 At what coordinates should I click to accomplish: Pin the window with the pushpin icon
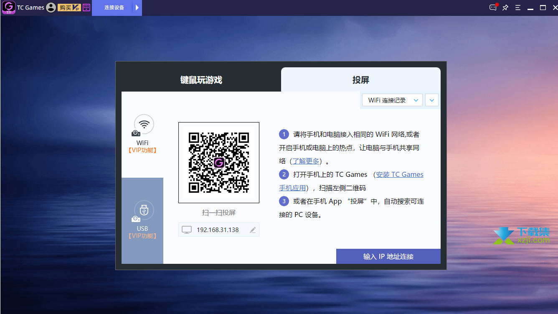tap(505, 8)
